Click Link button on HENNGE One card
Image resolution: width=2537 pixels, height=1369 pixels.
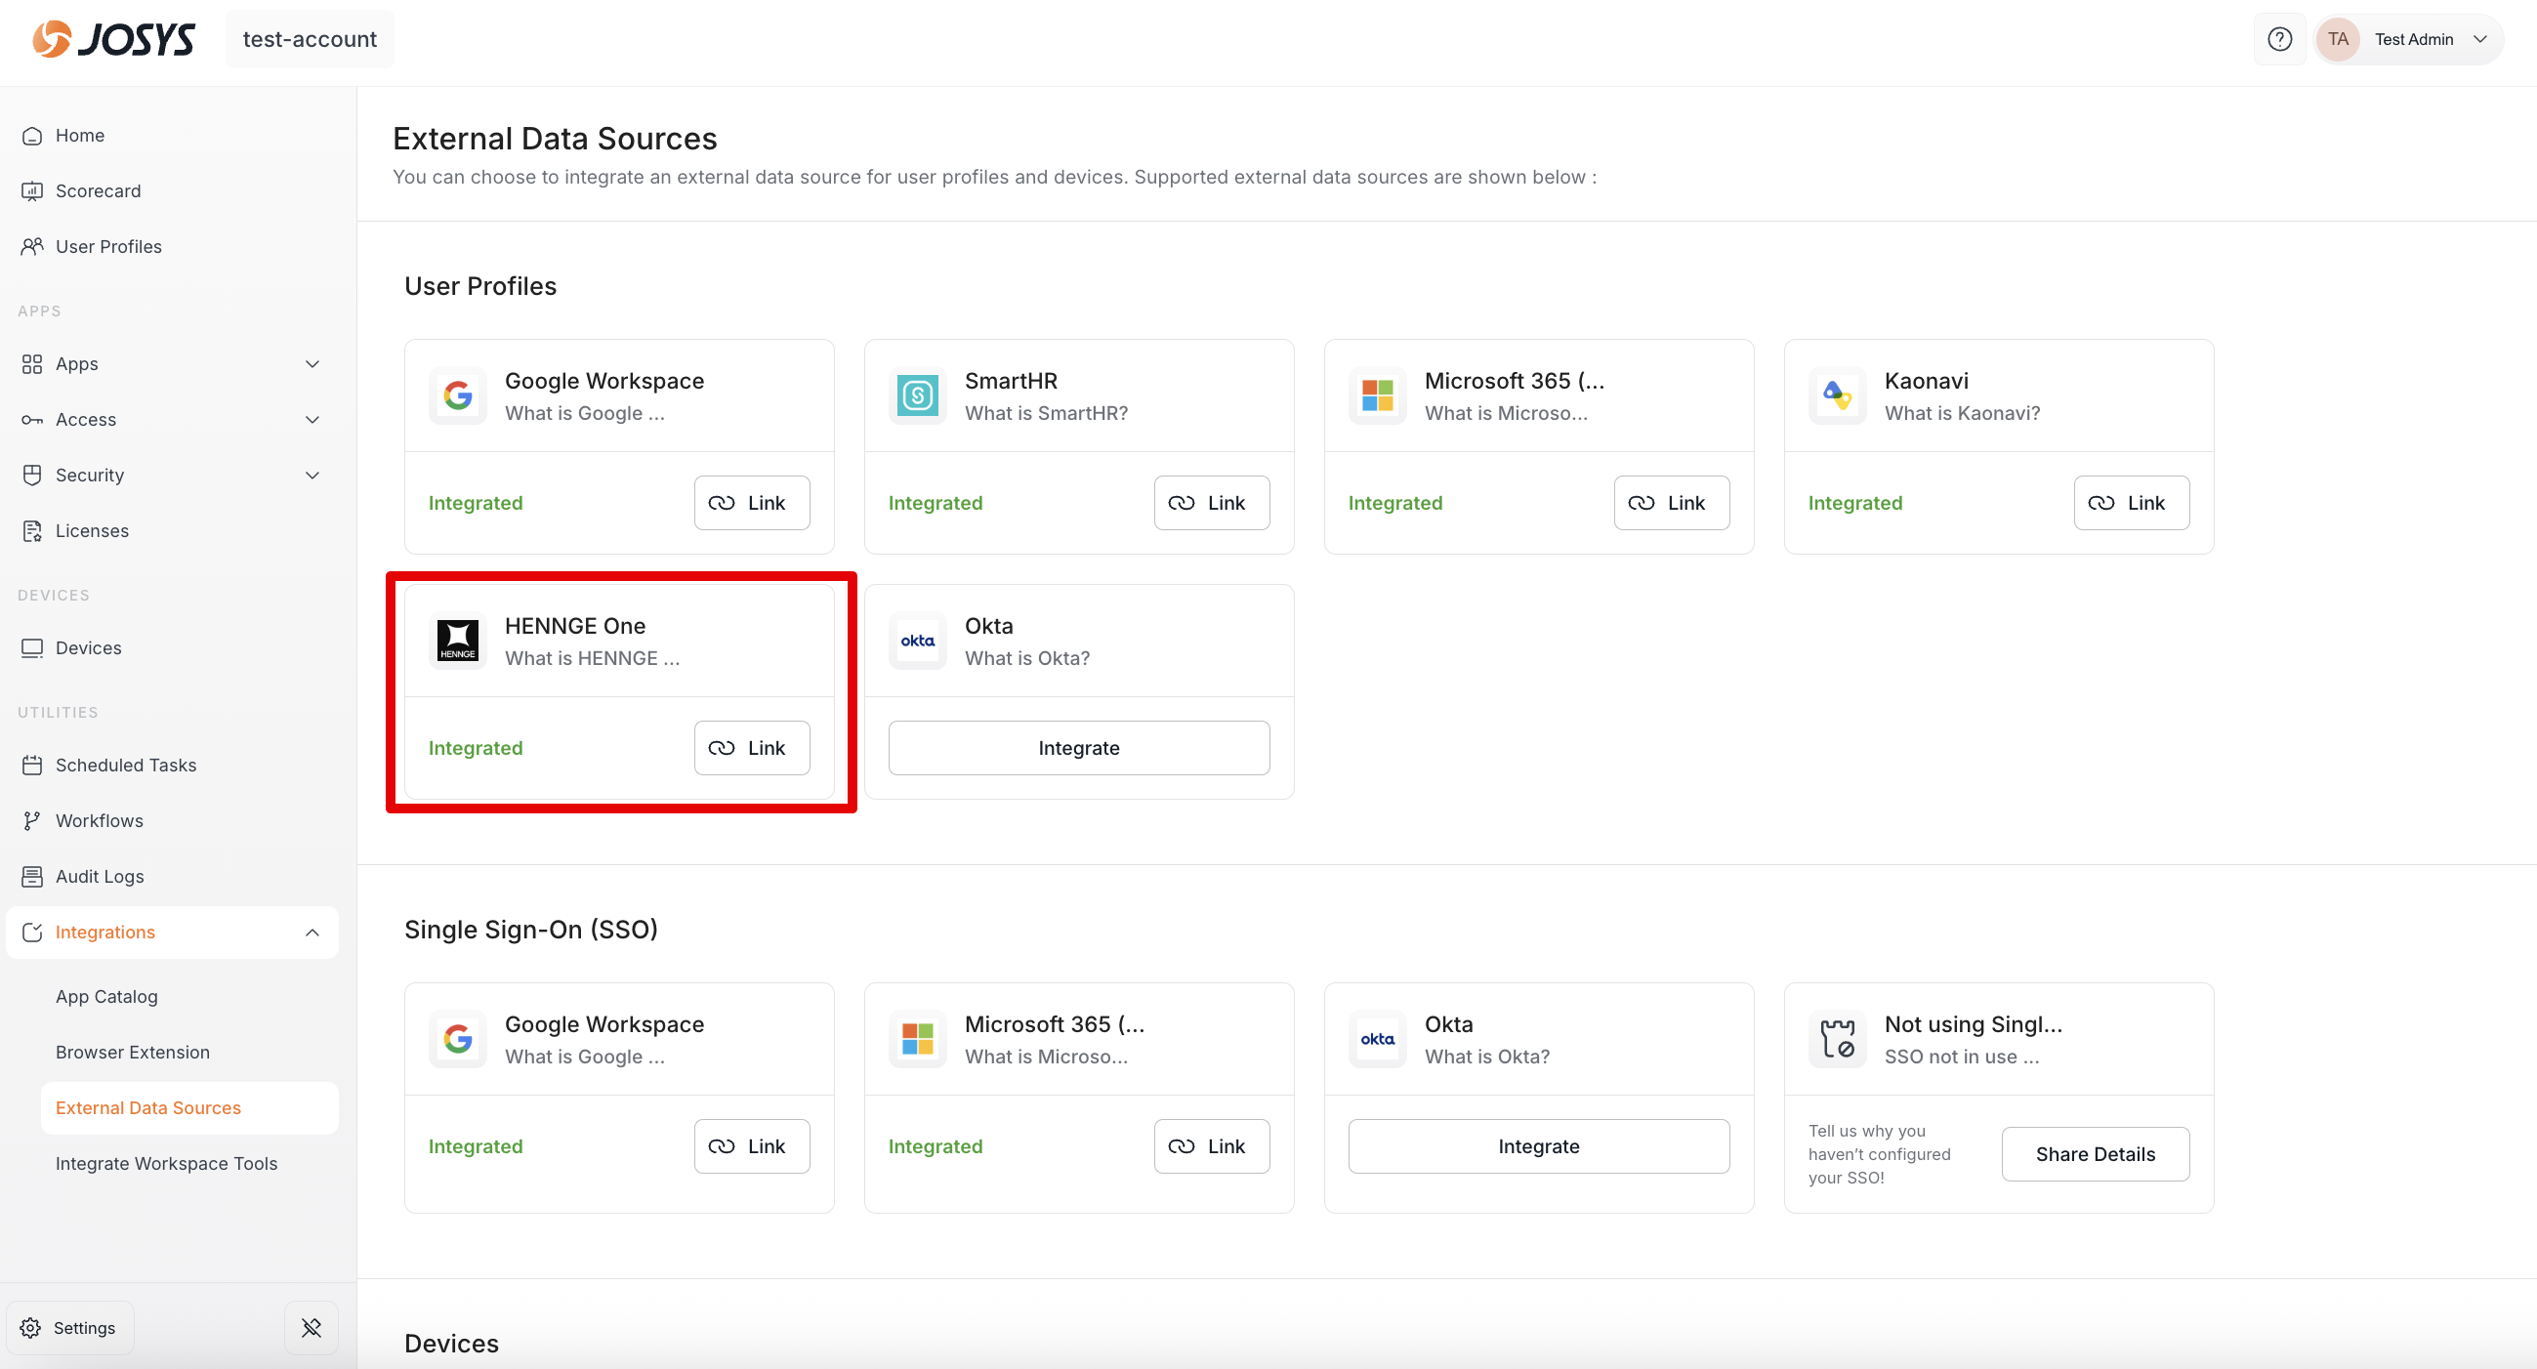pos(752,748)
